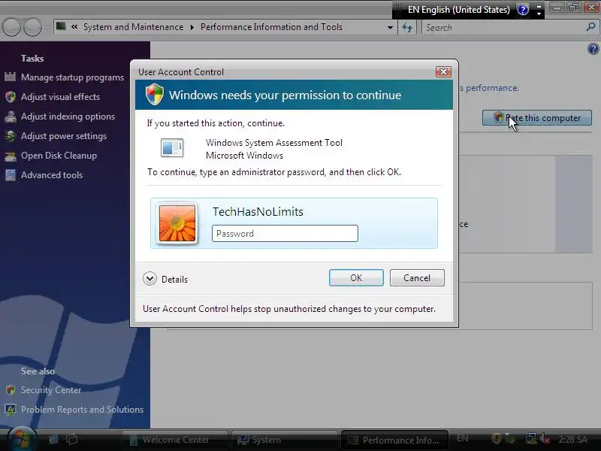Image resolution: width=601 pixels, height=451 pixels.
Task: Go forward with the Forward arrow button
Action: pos(32,28)
